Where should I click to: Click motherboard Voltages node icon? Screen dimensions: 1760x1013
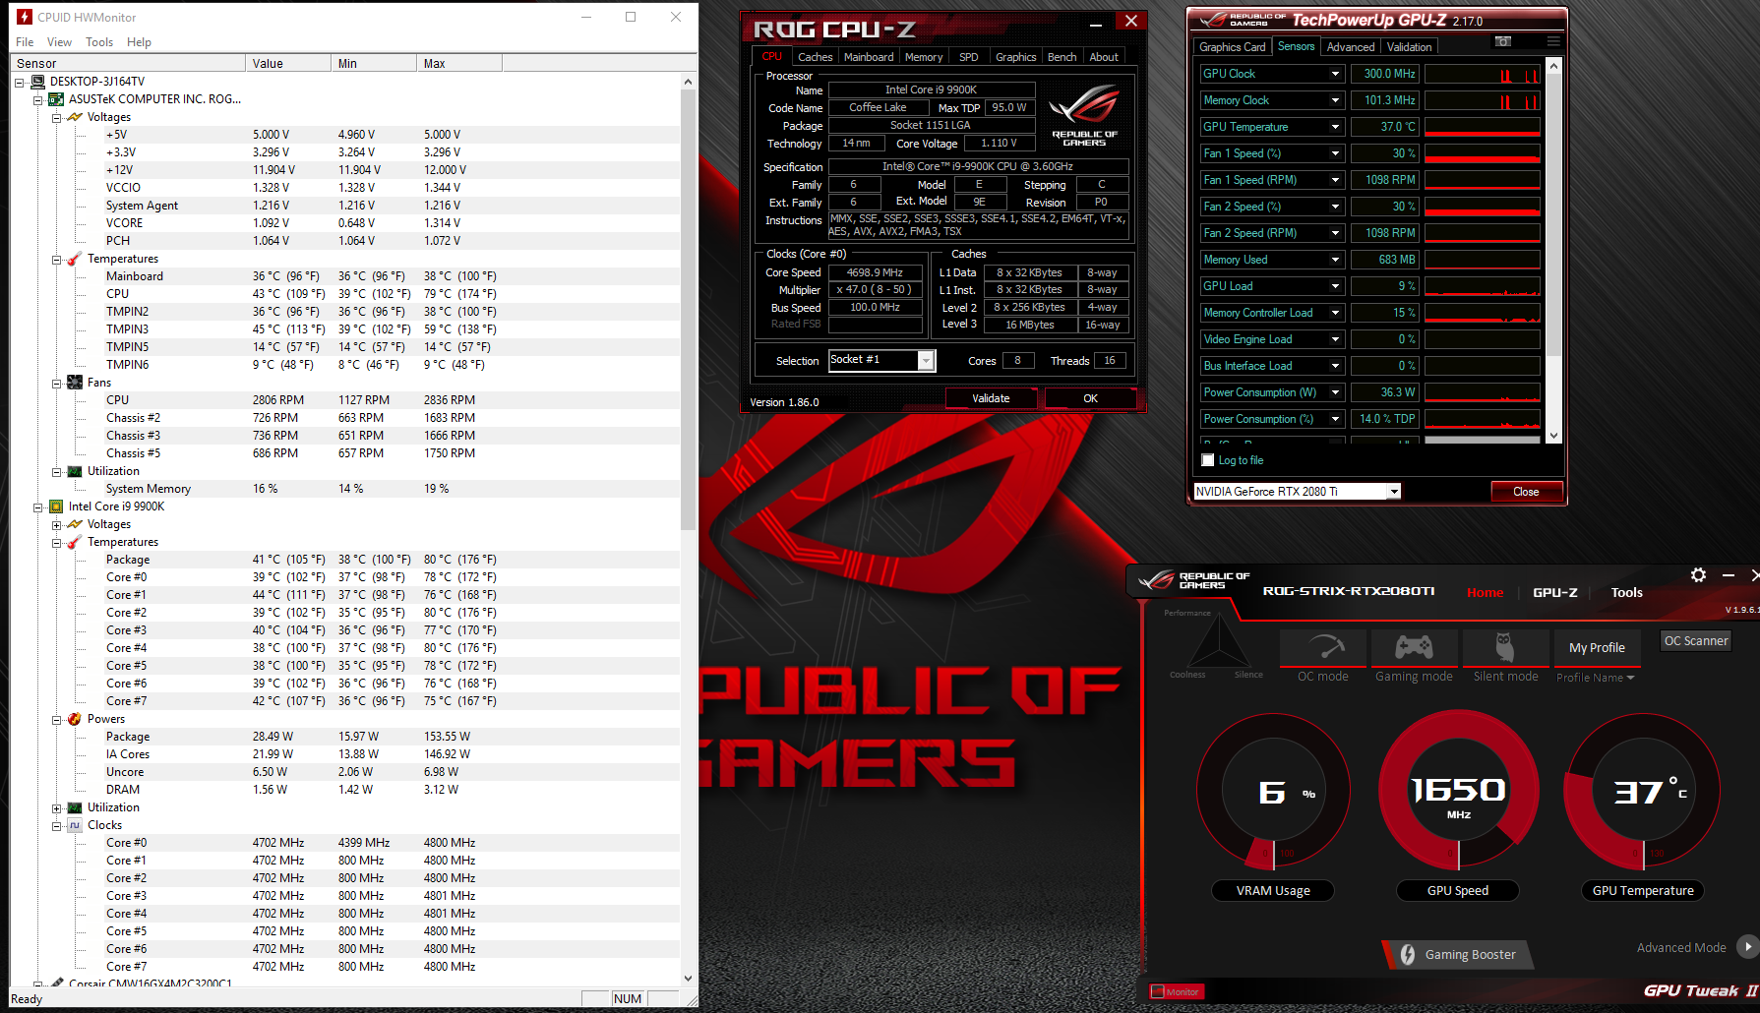pos(75,117)
